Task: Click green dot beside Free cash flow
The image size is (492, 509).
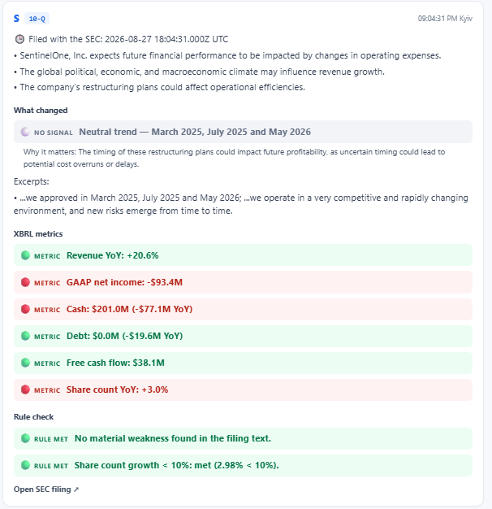Action: pos(25,363)
